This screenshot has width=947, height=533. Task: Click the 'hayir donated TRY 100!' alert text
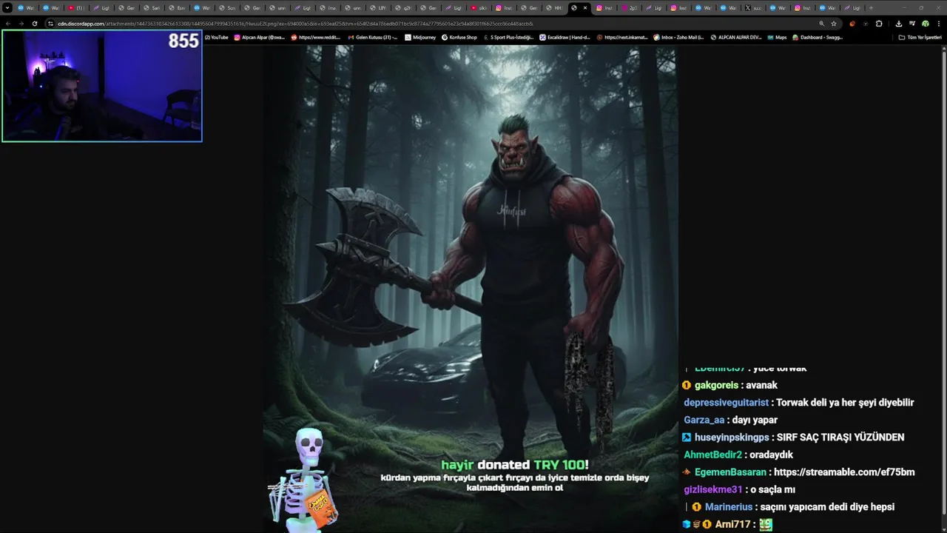click(x=515, y=465)
